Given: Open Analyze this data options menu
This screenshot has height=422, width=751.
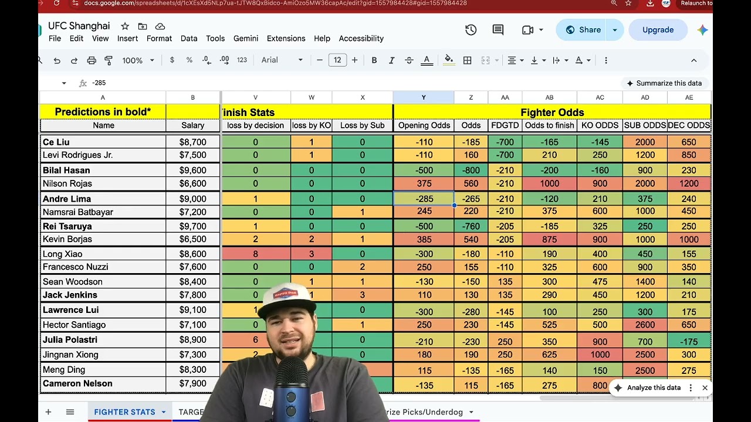Looking at the screenshot, I should pos(691,388).
